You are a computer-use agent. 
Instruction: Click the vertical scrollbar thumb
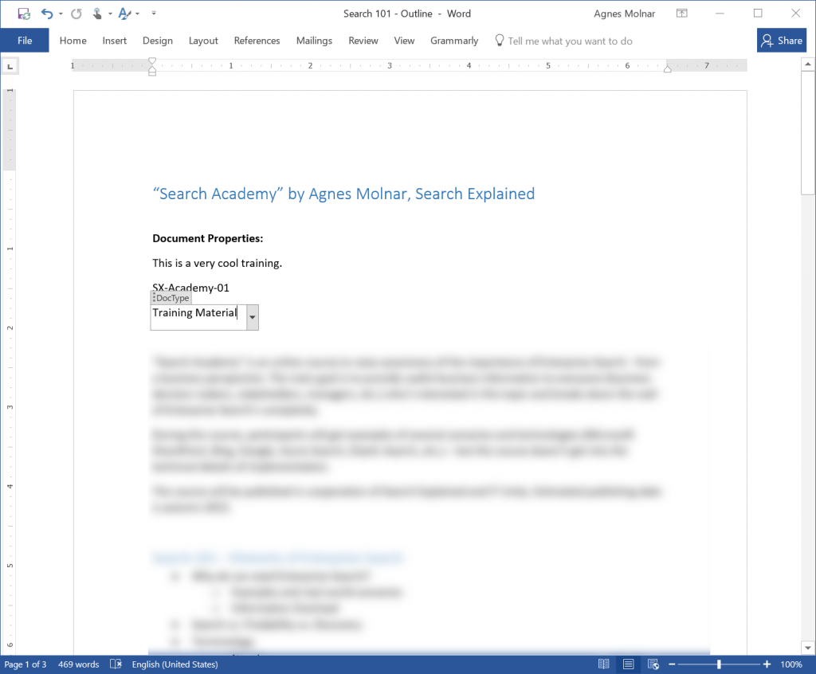click(808, 133)
